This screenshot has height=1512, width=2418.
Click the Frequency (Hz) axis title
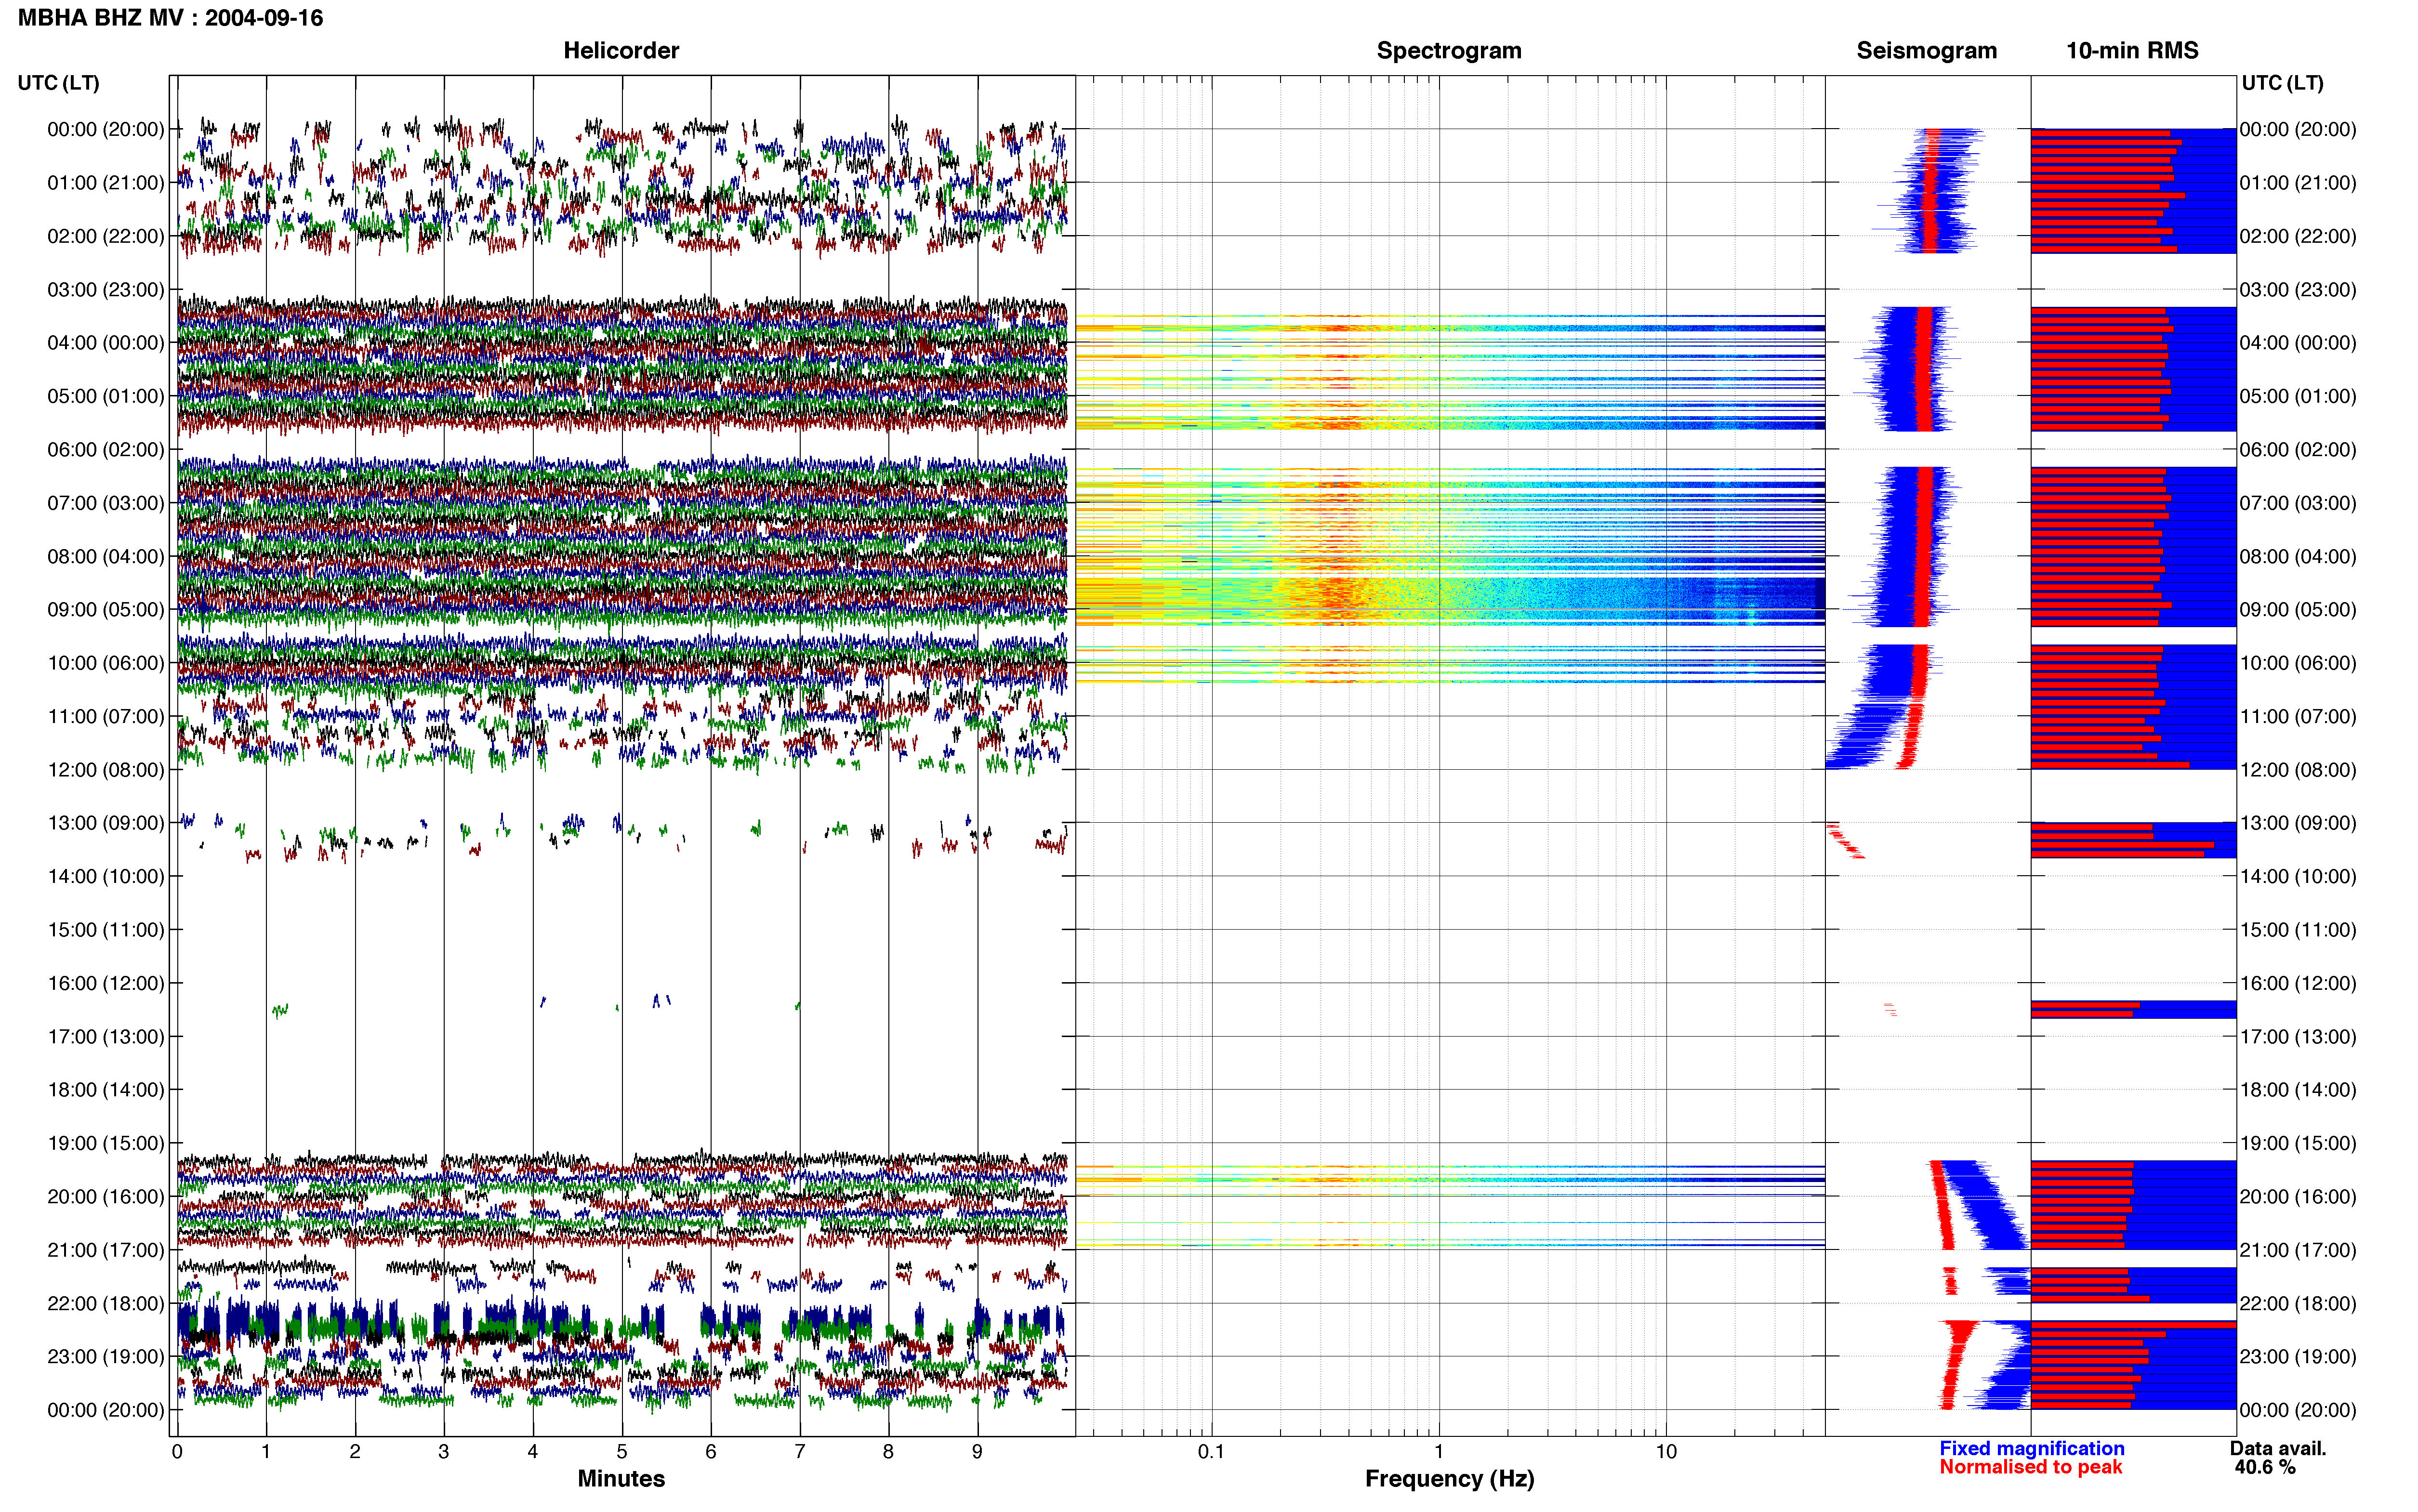tap(1449, 1479)
